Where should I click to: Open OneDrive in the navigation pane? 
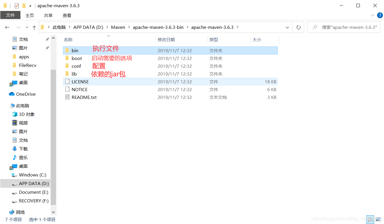(26, 94)
